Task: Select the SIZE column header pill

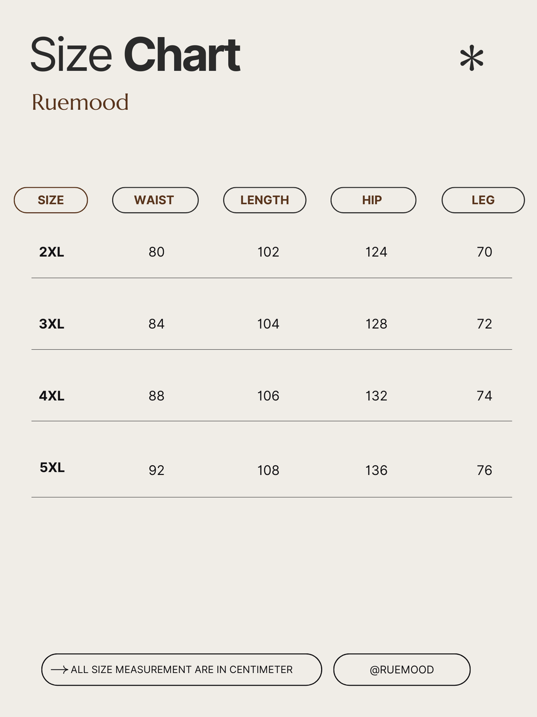Action: coord(50,200)
